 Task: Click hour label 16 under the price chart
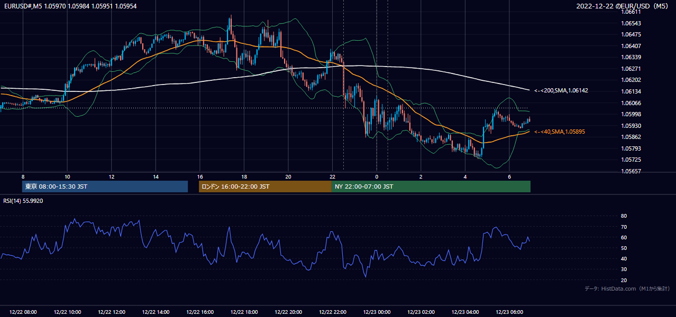click(x=200, y=176)
